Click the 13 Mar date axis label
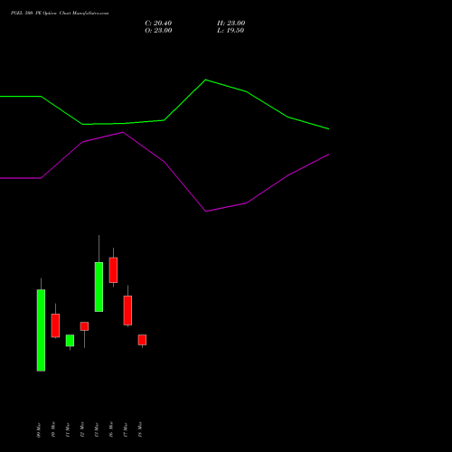 coord(97,429)
